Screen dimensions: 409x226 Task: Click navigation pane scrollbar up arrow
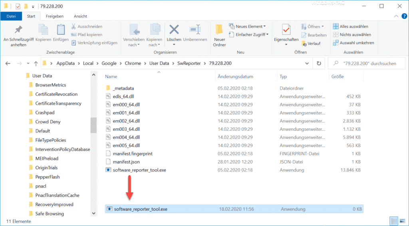pyautogui.click(x=93, y=75)
